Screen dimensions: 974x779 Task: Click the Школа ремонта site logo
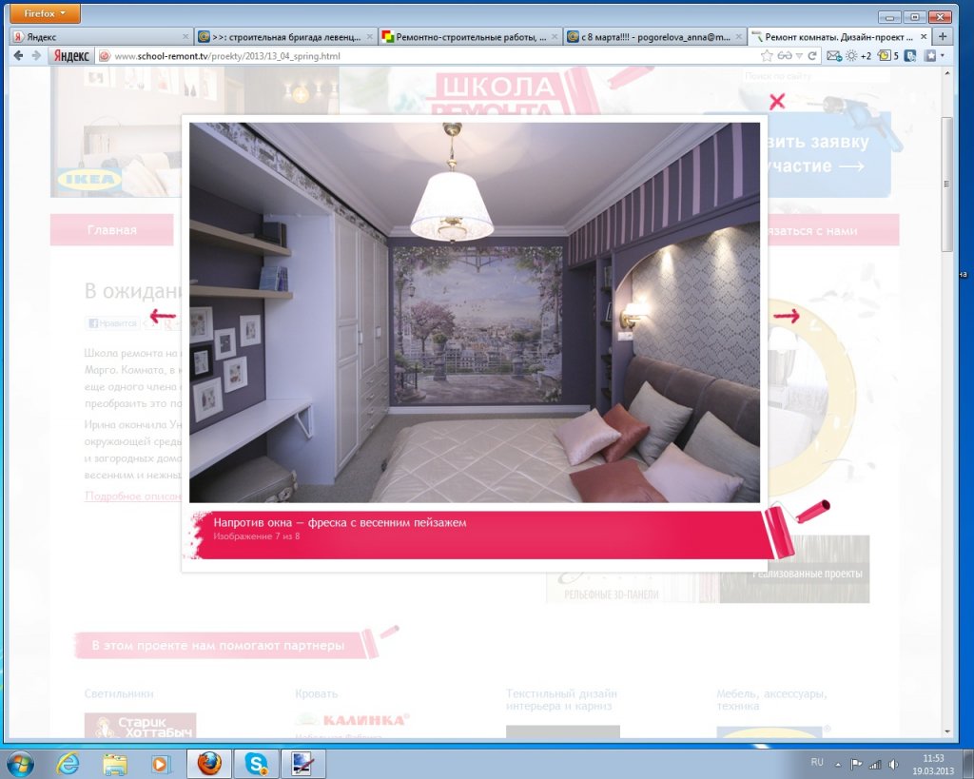pos(497,93)
